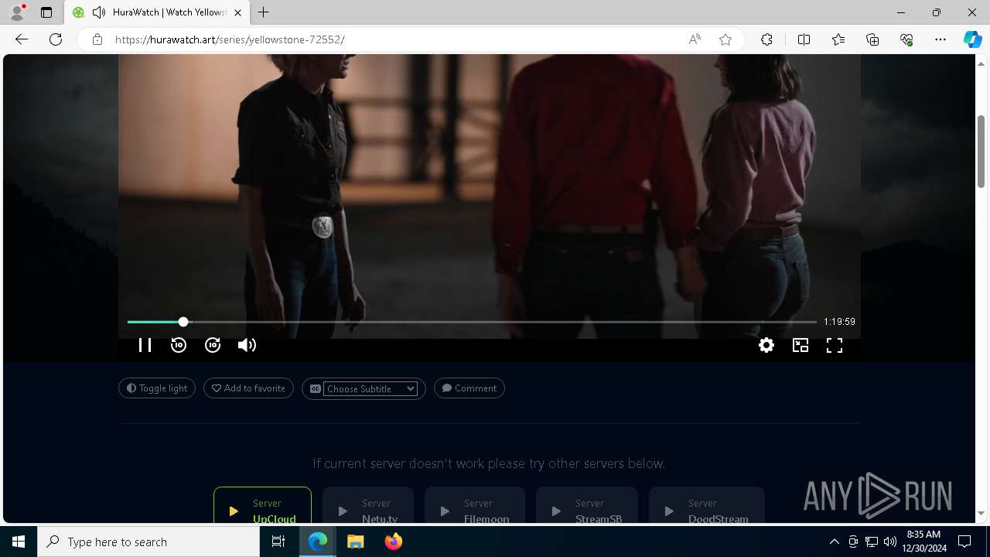Screen dimensions: 990x557
Task: Toggle light button below player
Action: click(157, 388)
